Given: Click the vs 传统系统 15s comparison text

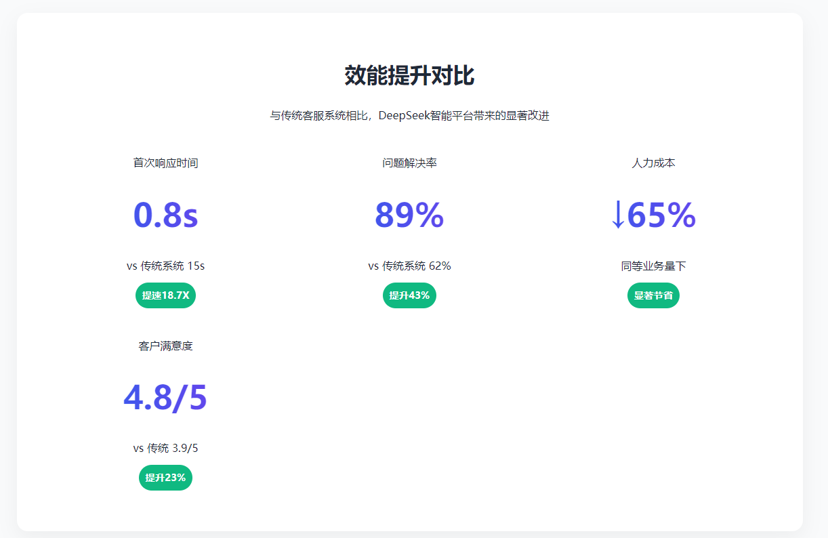Looking at the screenshot, I should [165, 266].
